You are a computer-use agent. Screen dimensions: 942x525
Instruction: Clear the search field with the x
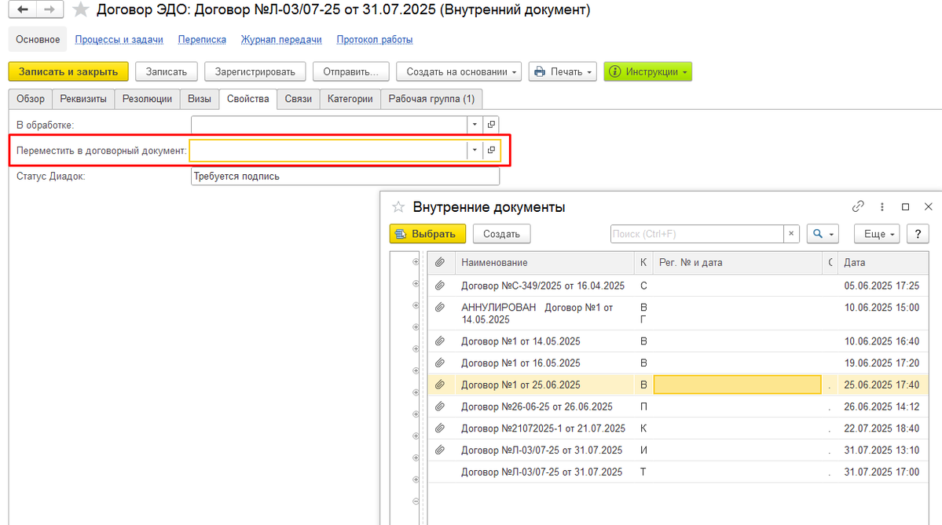[791, 234]
